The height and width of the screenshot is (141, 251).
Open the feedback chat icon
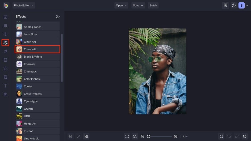[x=225, y=5]
